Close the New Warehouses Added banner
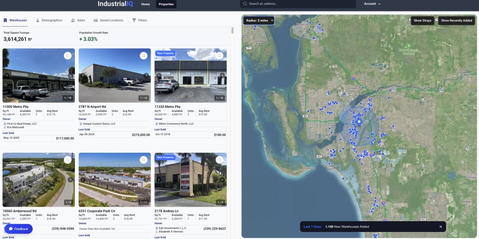Screen dimensions: 479x239 click(440, 226)
